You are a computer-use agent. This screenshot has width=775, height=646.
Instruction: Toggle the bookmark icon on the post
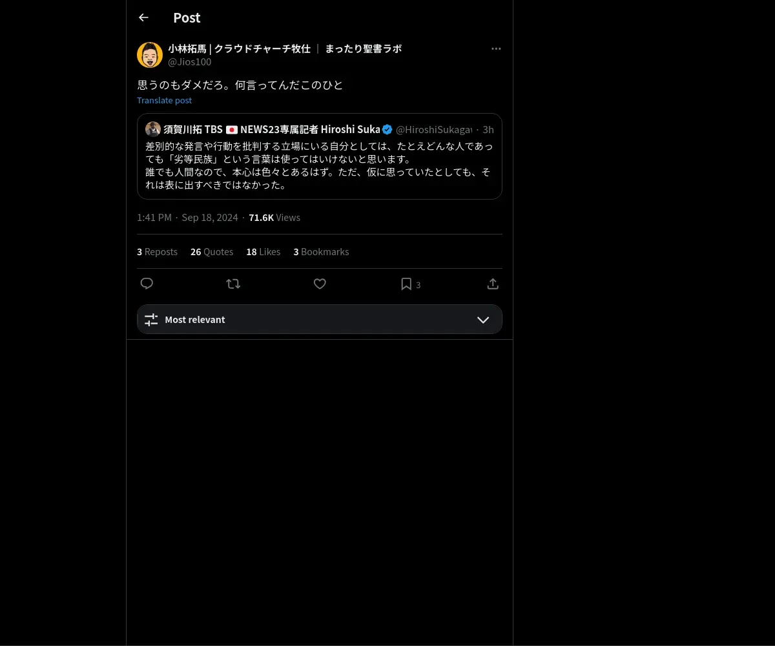[x=406, y=284]
